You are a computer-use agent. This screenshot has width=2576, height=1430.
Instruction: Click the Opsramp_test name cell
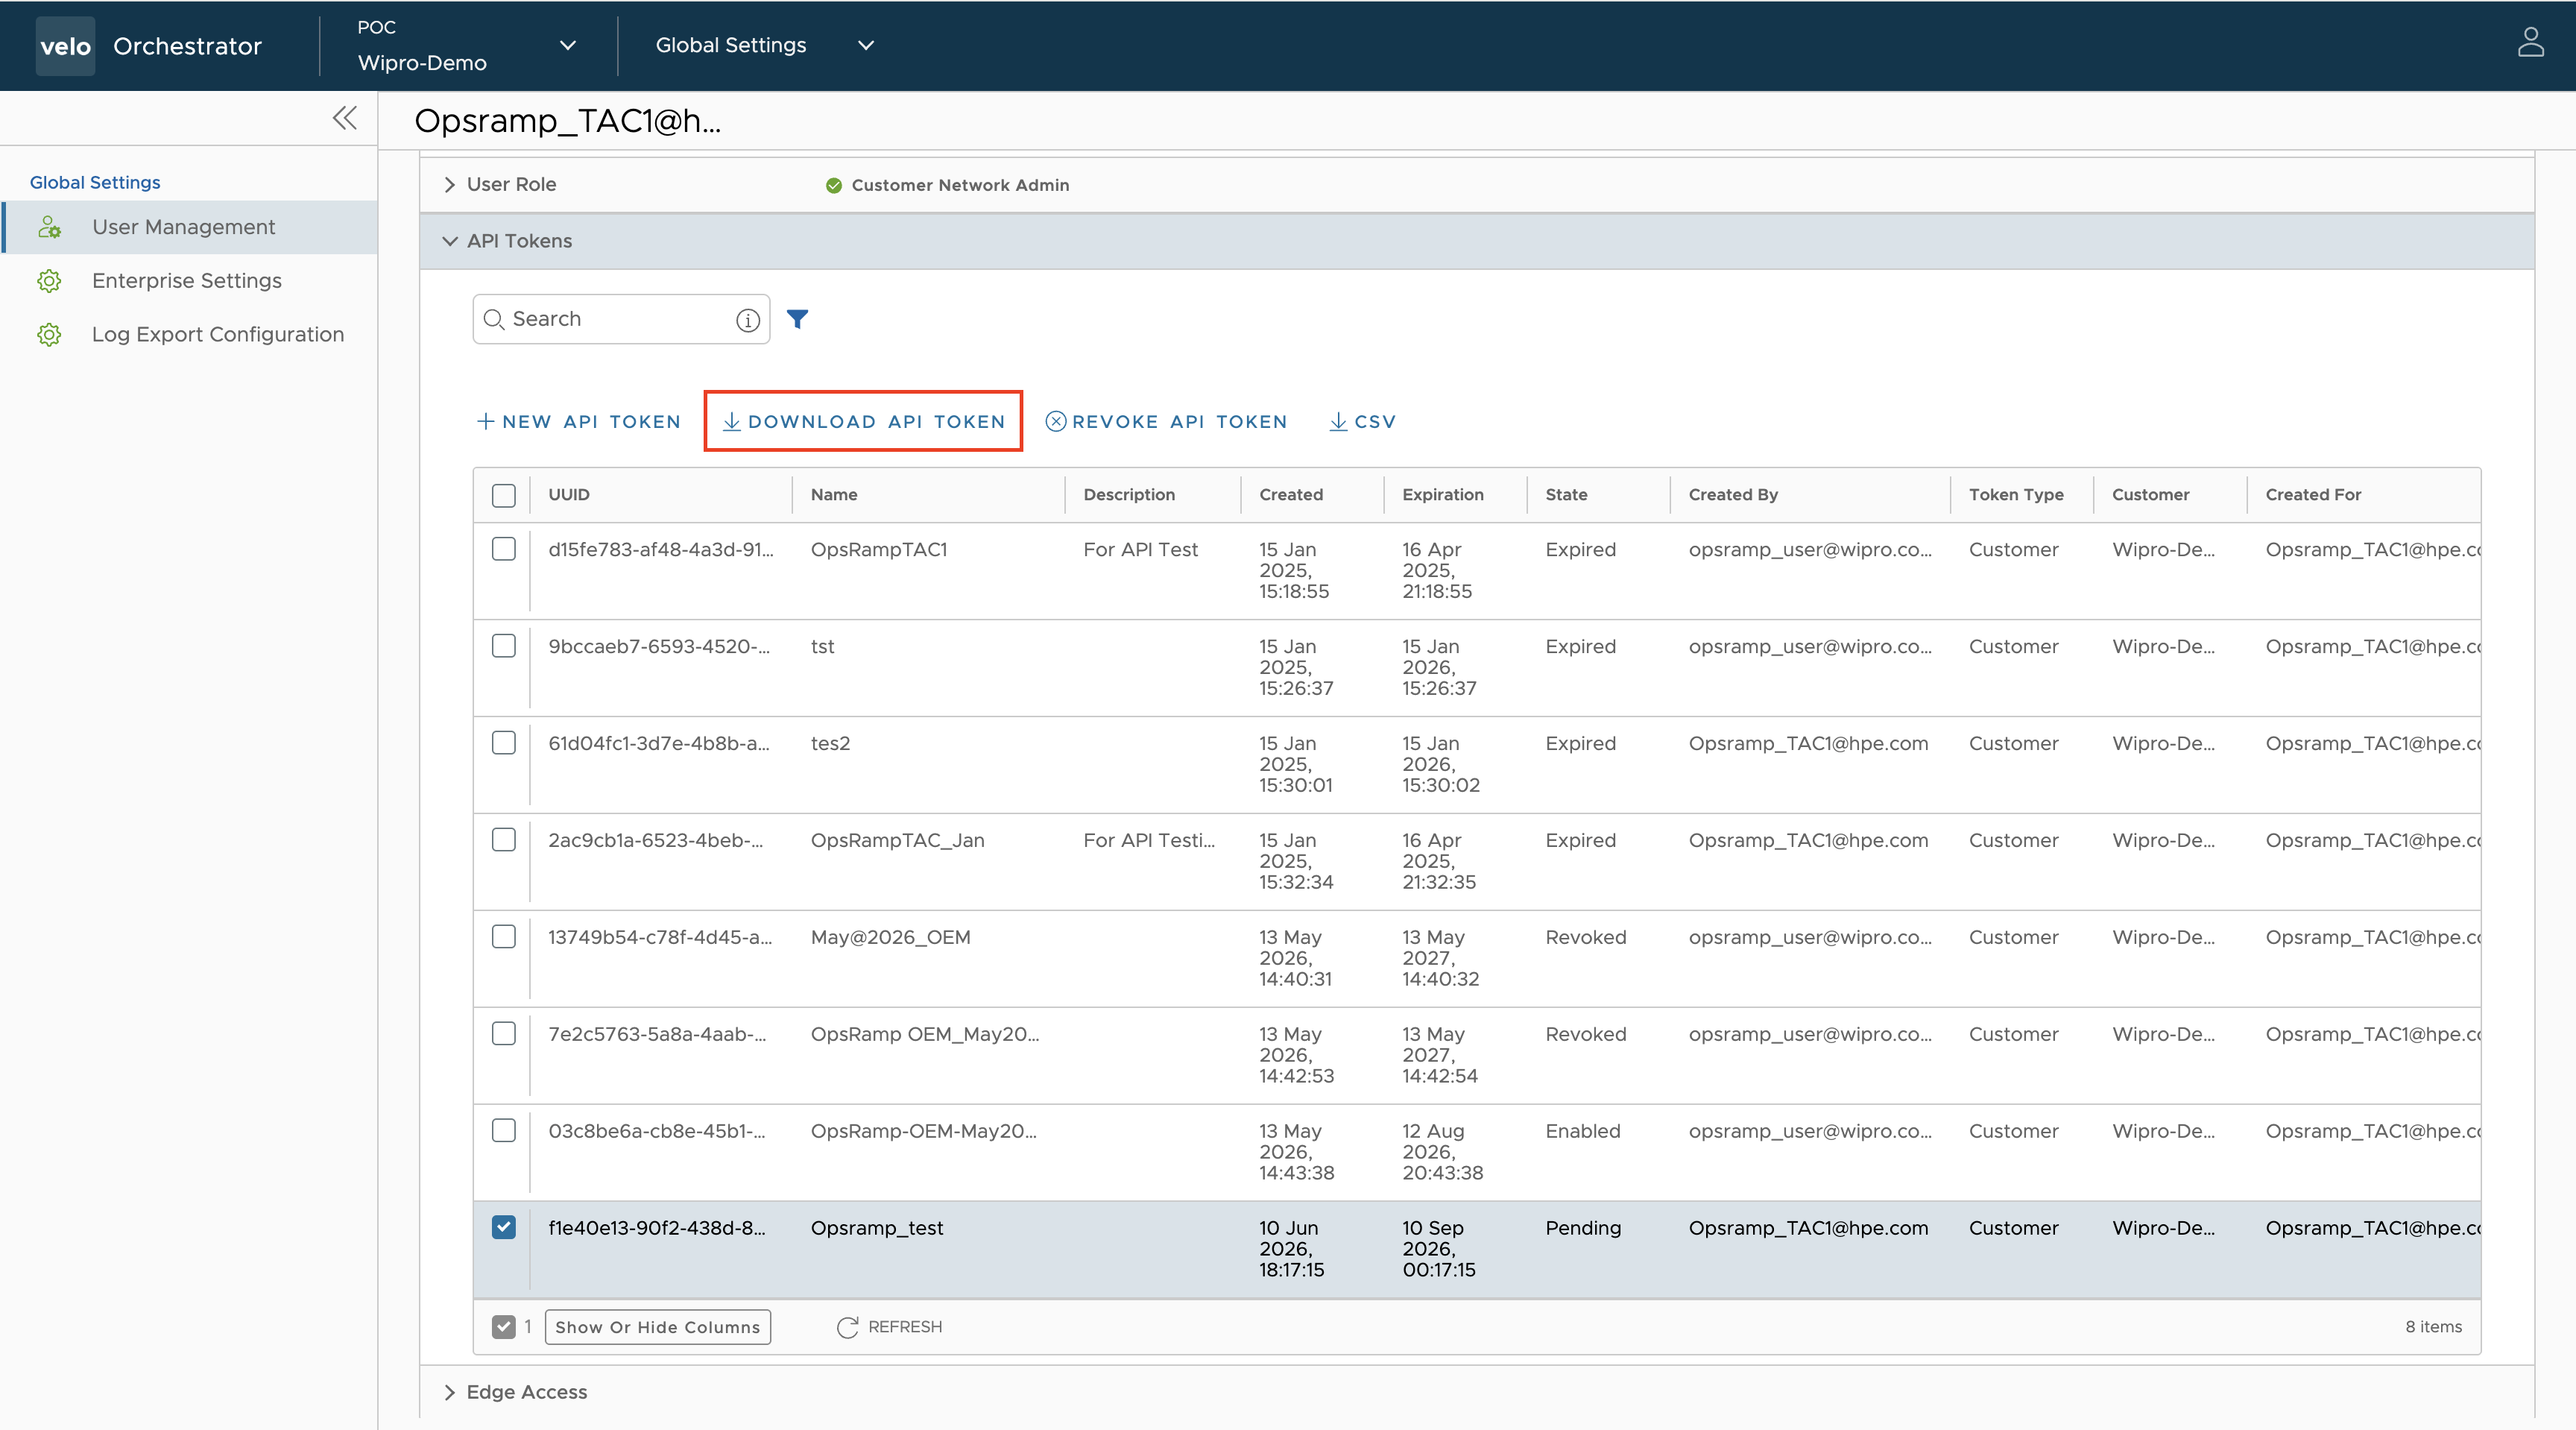coord(877,1228)
